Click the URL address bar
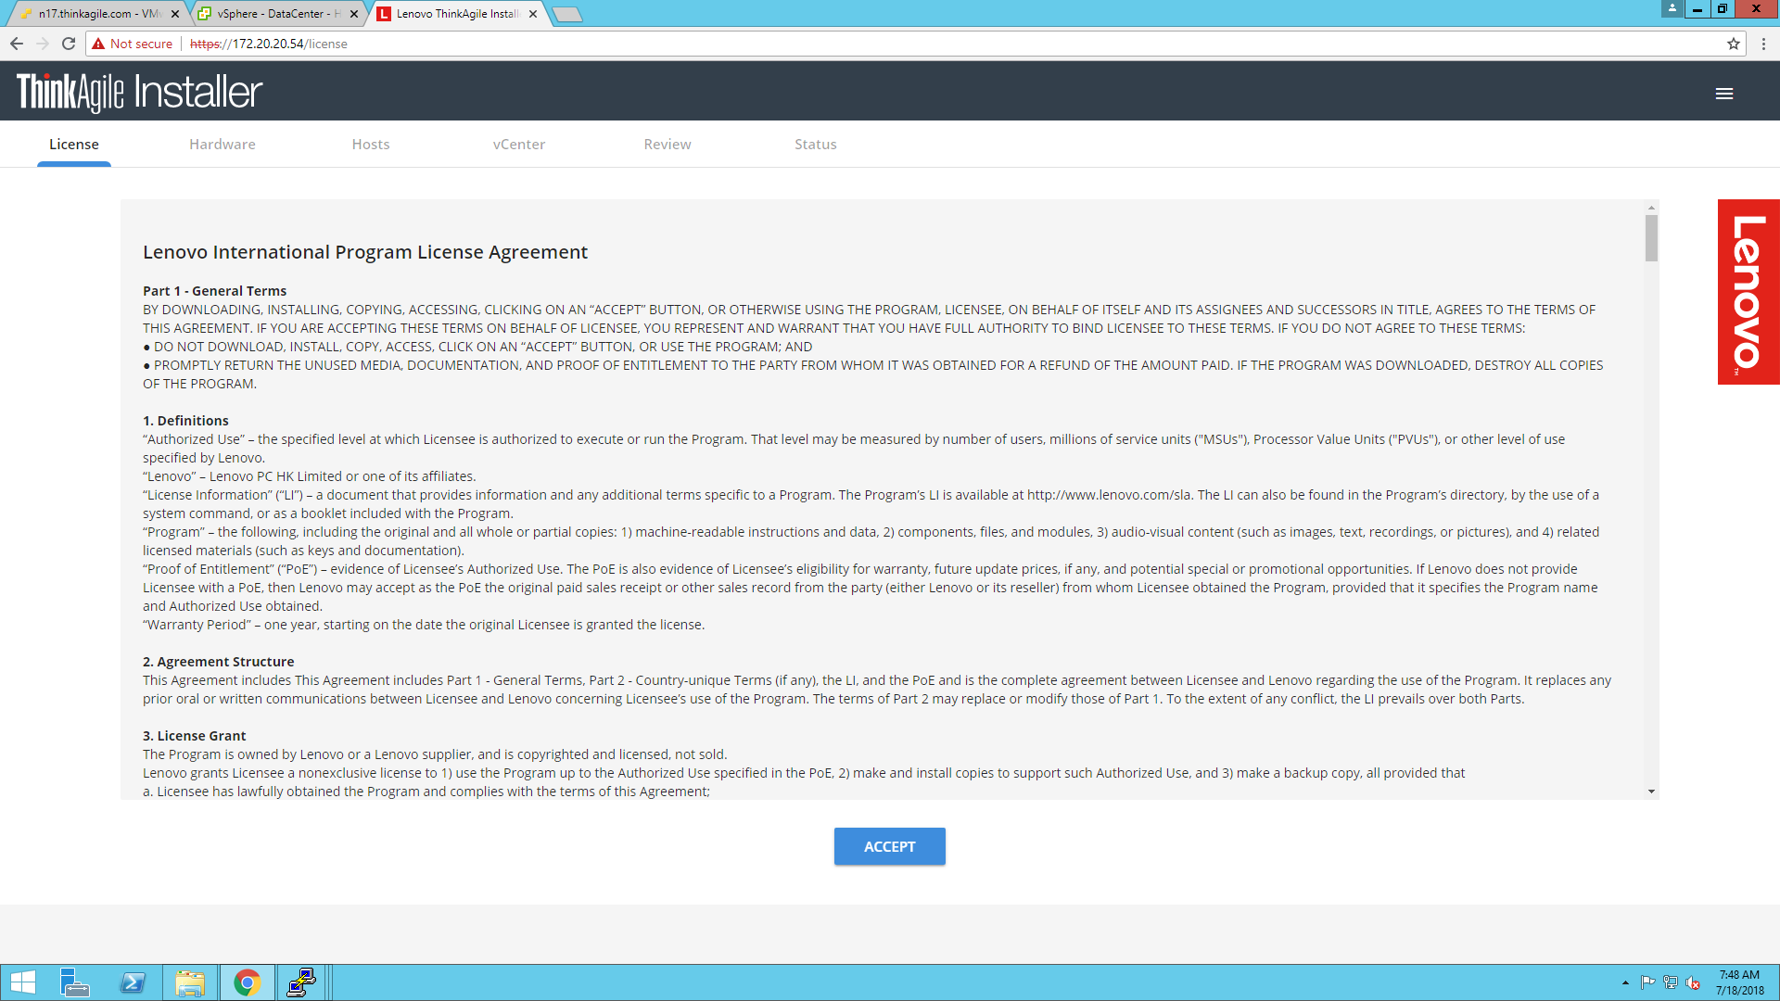 tap(927, 44)
